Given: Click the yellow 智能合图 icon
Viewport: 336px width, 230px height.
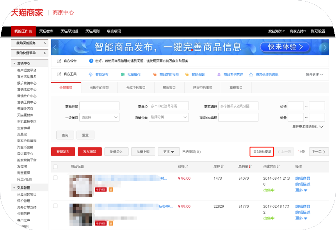Looking at the screenshot, I should pos(187,74).
